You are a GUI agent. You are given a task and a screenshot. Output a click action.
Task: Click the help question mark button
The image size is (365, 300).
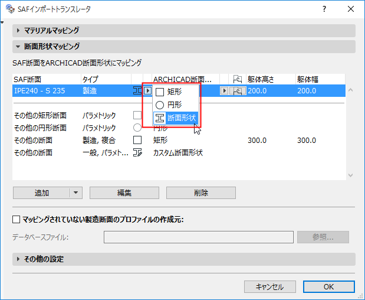[x=324, y=9]
